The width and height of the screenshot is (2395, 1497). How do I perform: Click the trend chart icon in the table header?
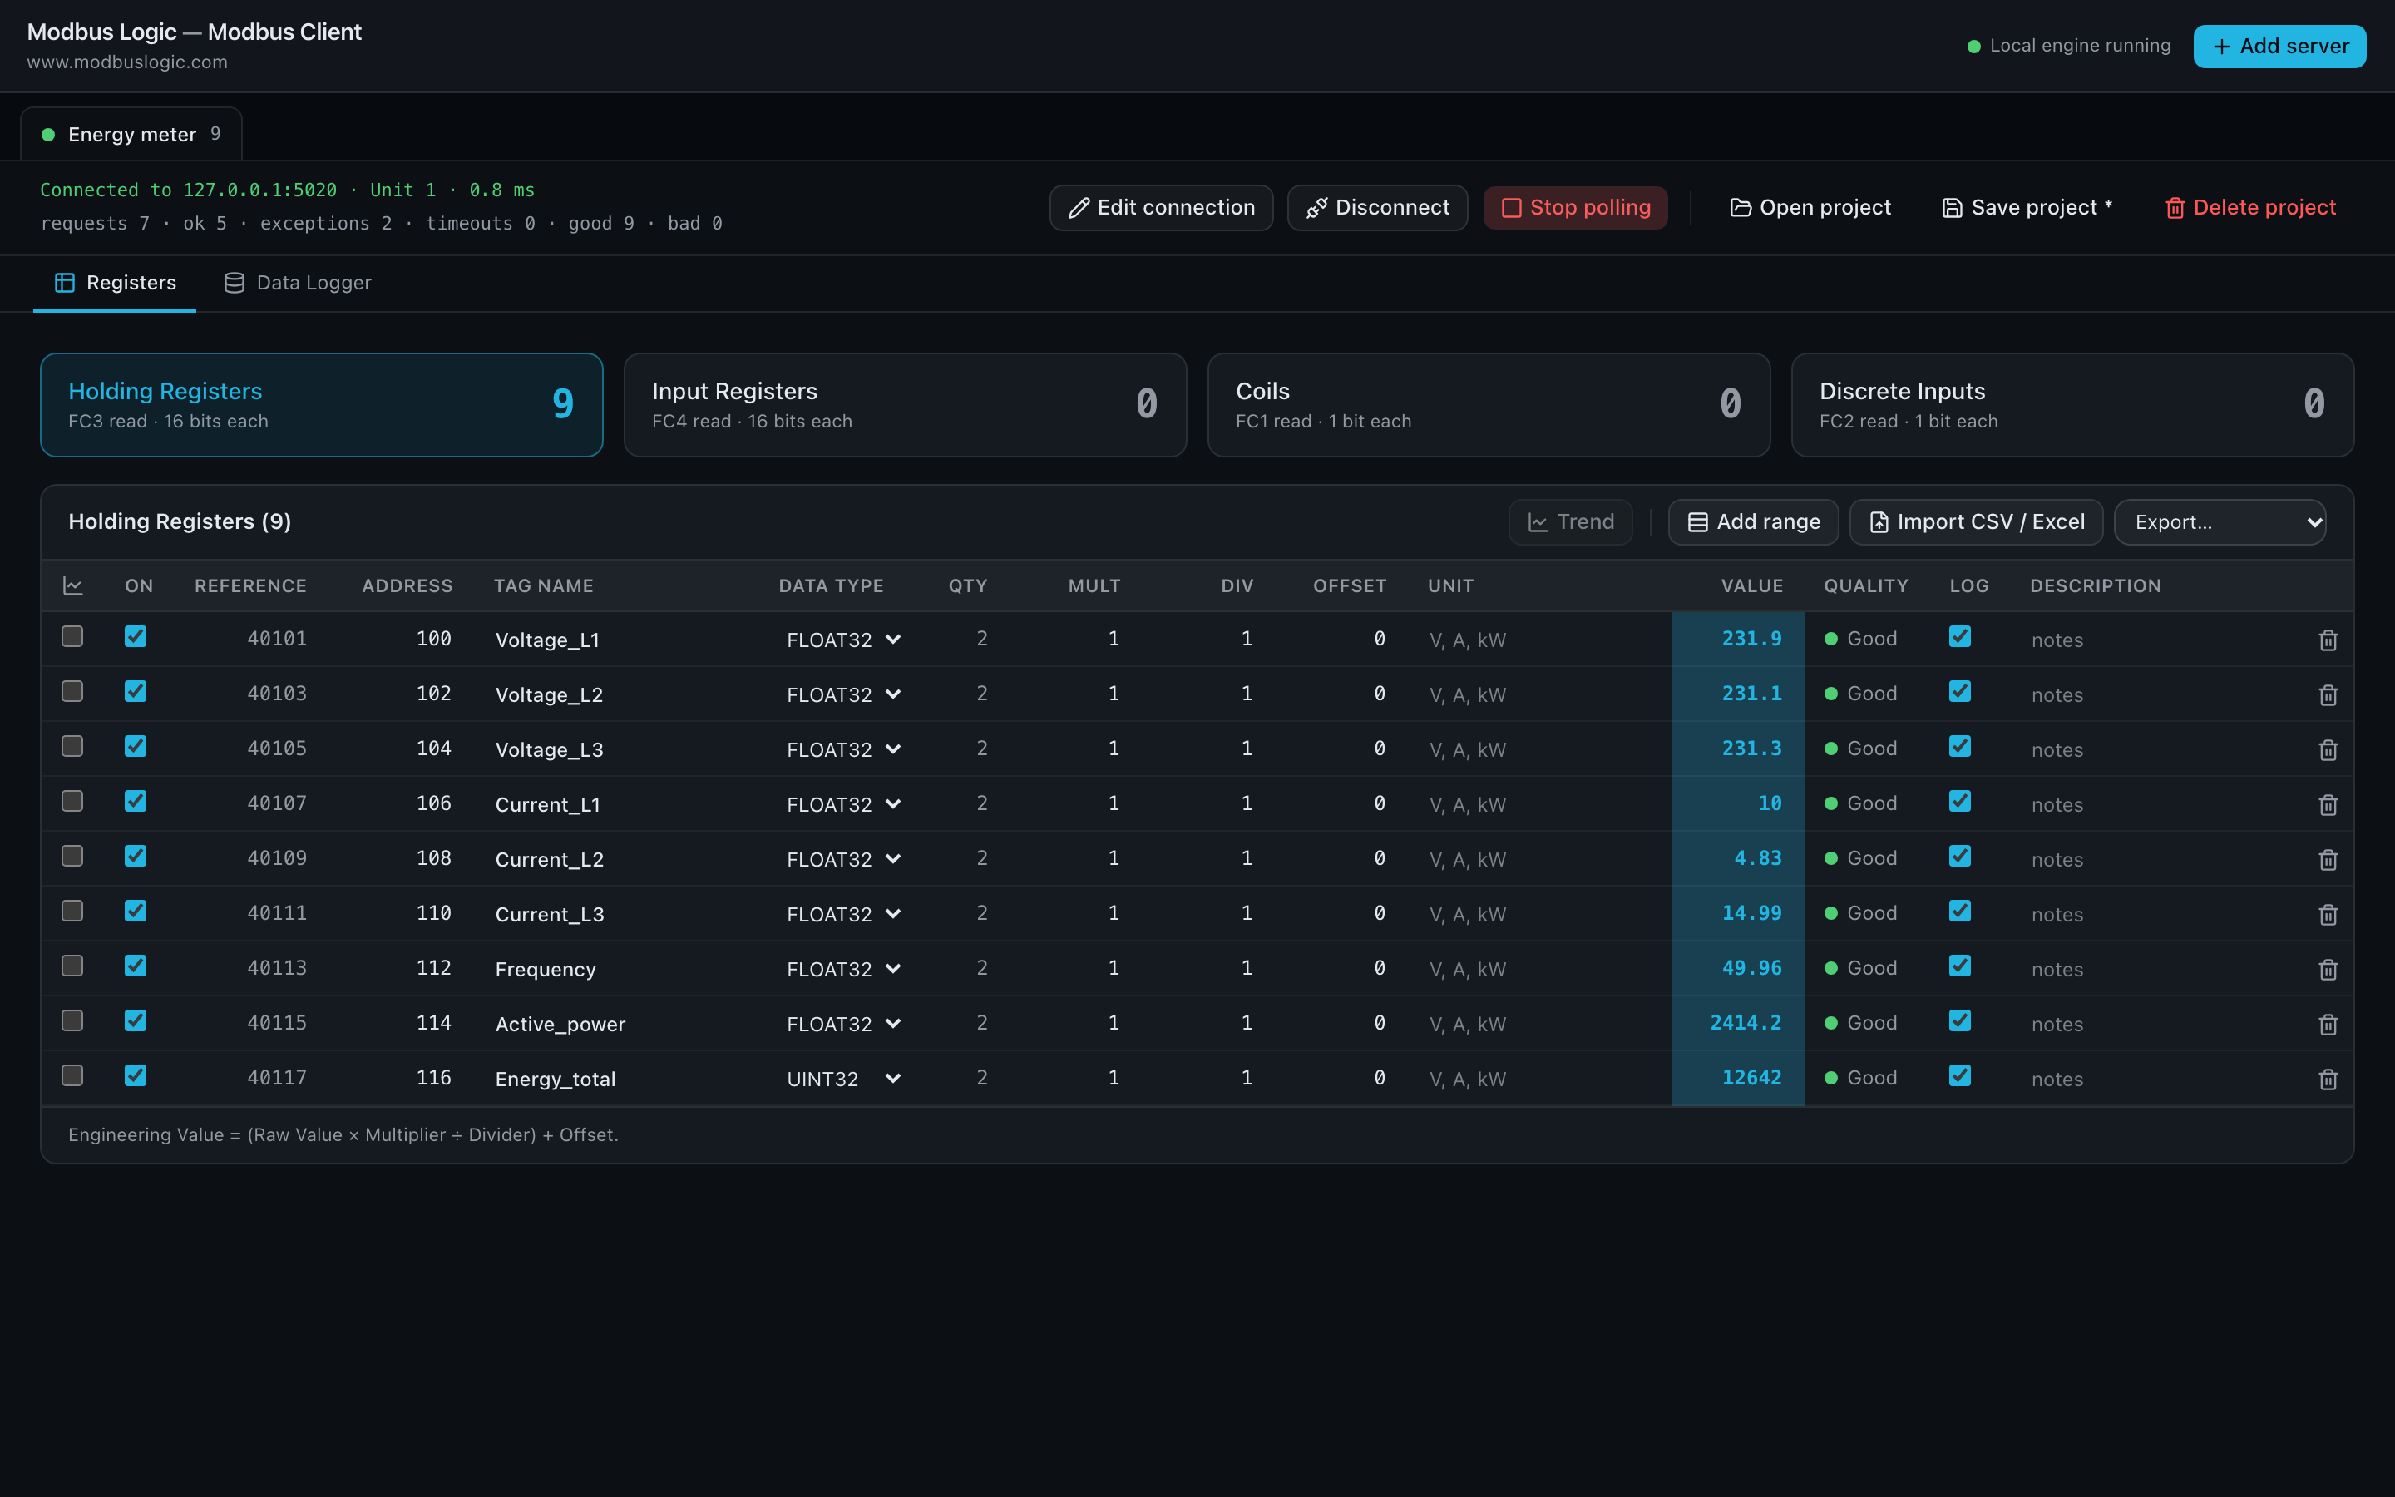[72, 586]
